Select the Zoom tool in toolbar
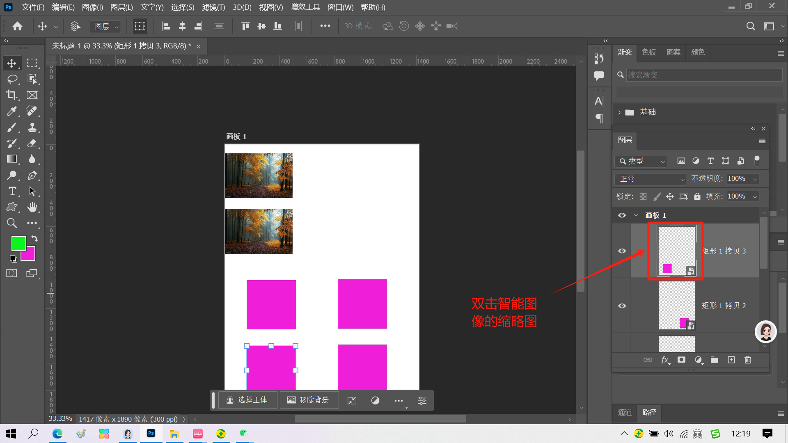 (11, 223)
